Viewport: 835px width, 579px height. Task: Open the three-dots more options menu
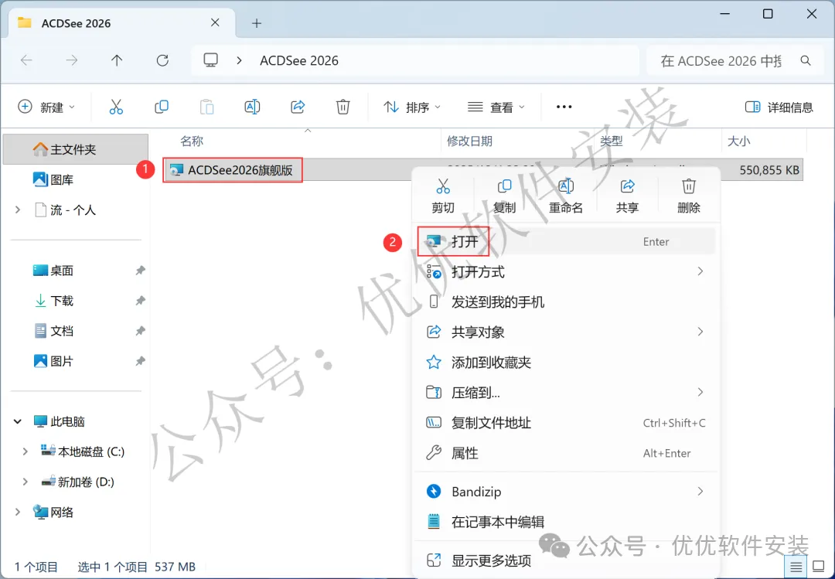pos(564,107)
